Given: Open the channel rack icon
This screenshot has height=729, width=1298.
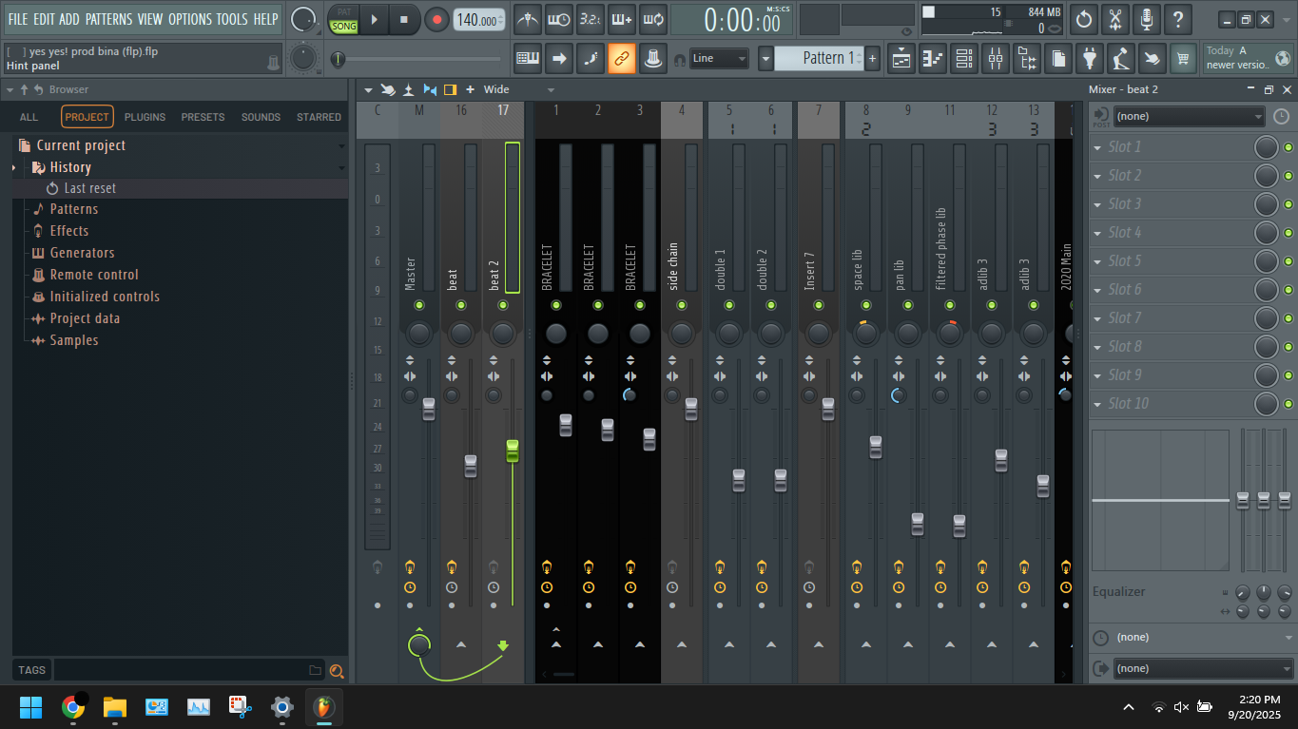Looking at the screenshot, I should click(x=964, y=59).
